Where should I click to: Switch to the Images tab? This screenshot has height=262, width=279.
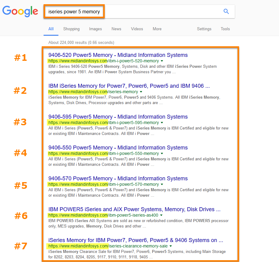(95, 29)
